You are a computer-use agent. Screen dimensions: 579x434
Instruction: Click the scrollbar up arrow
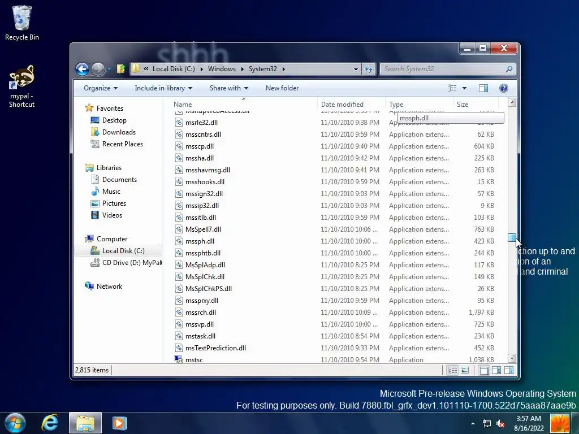pyautogui.click(x=512, y=103)
